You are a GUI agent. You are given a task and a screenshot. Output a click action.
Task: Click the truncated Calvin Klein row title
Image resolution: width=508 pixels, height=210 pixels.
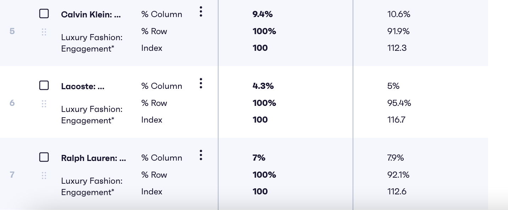(x=91, y=15)
